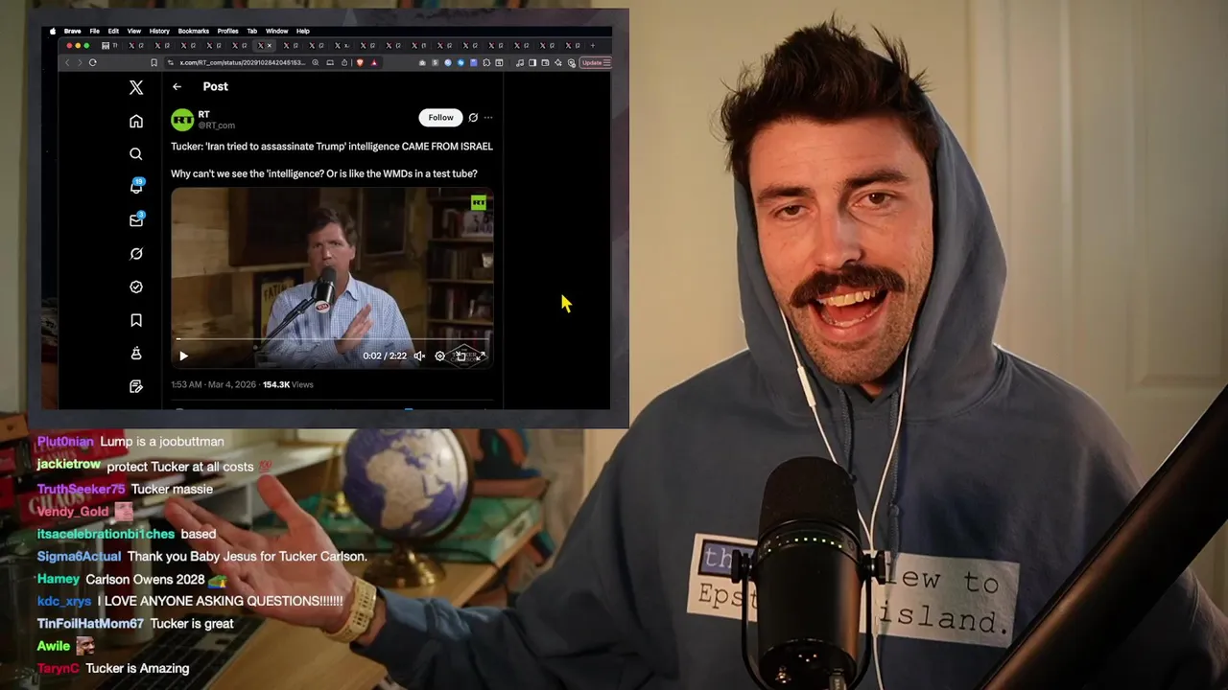The width and height of the screenshot is (1228, 690).
Task: Open Grok in the X sidebar
Action: click(136, 254)
